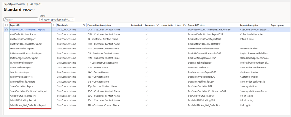The height and width of the screenshot is (117, 291).
Task: Toggle Is custom checkmark for CustInterestNote.Report row
Action: 147,39
